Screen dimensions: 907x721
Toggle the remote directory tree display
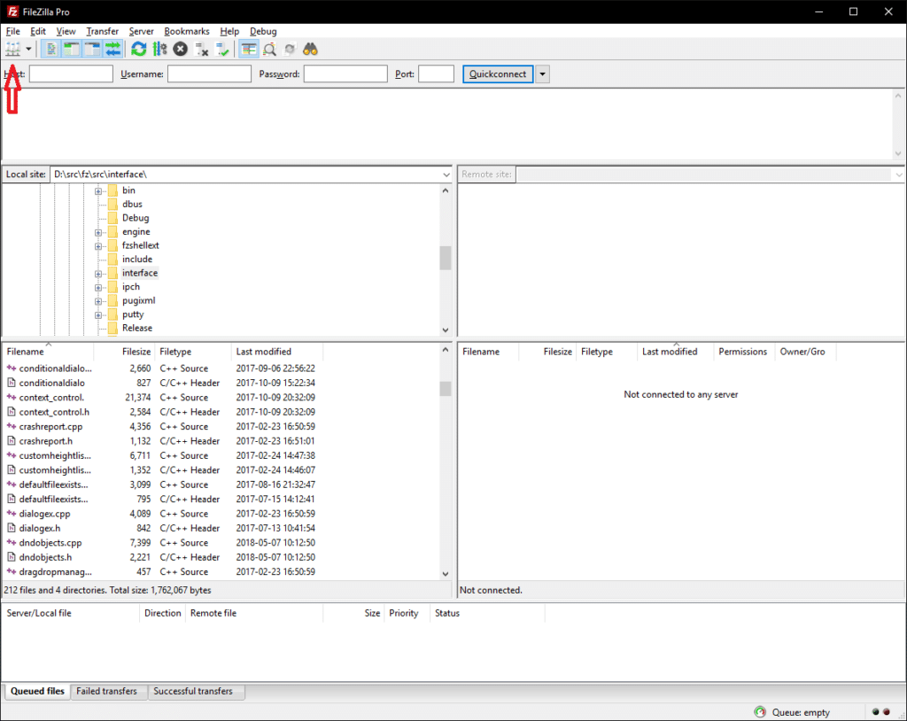click(92, 50)
